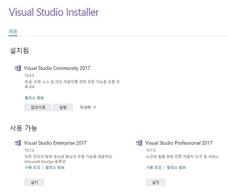Click the 소규모 팀을 위한 description text
This screenshot has width=228, height=196.
(x=182, y=157)
